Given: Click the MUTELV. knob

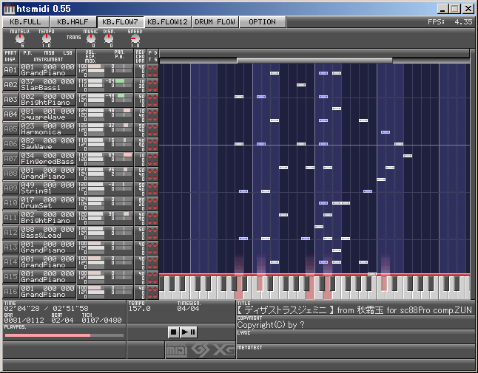Looking at the screenshot, I should 20,38.
